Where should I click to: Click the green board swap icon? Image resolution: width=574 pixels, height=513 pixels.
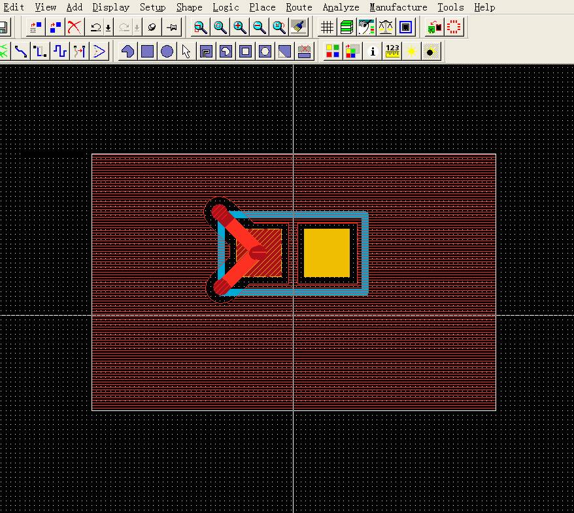[x=434, y=27]
